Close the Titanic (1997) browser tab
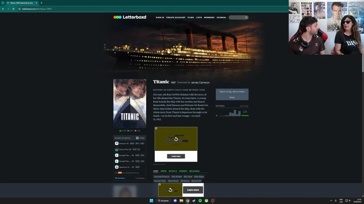The width and height of the screenshot is (364, 204). click(x=36, y=3)
